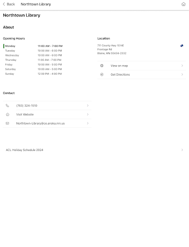Click the Opening Hours heading
Screen dimensions: 189x247
(14, 39)
